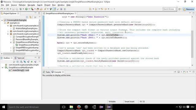The image size is (196, 110).
Task: Maximize the Console panel
Action: click(x=194, y=72)
